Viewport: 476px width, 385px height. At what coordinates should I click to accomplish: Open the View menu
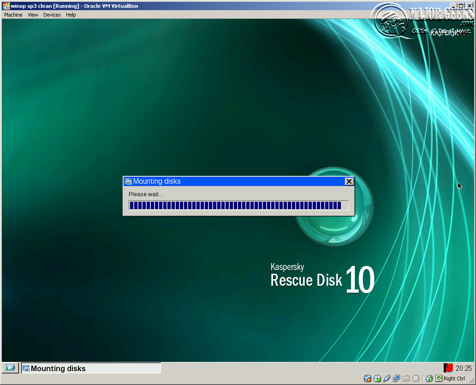click(x=32, y=15)
